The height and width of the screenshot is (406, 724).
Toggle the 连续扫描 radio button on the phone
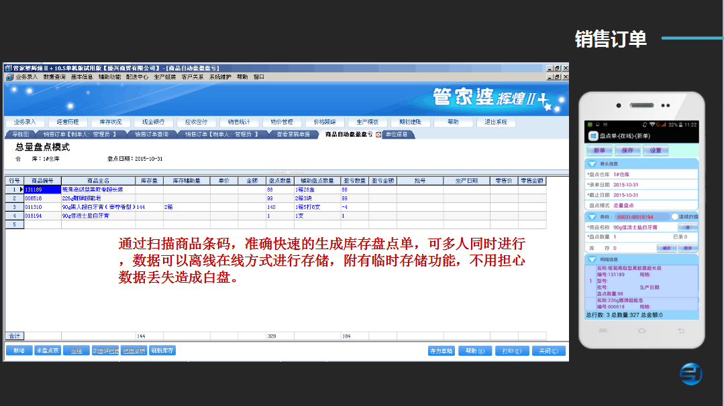pos(674,216)
